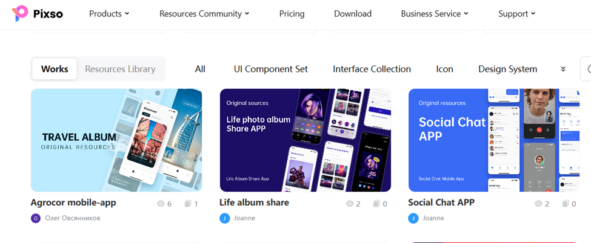Open the Support dropdown menu
591x243 pixels.
517,14
